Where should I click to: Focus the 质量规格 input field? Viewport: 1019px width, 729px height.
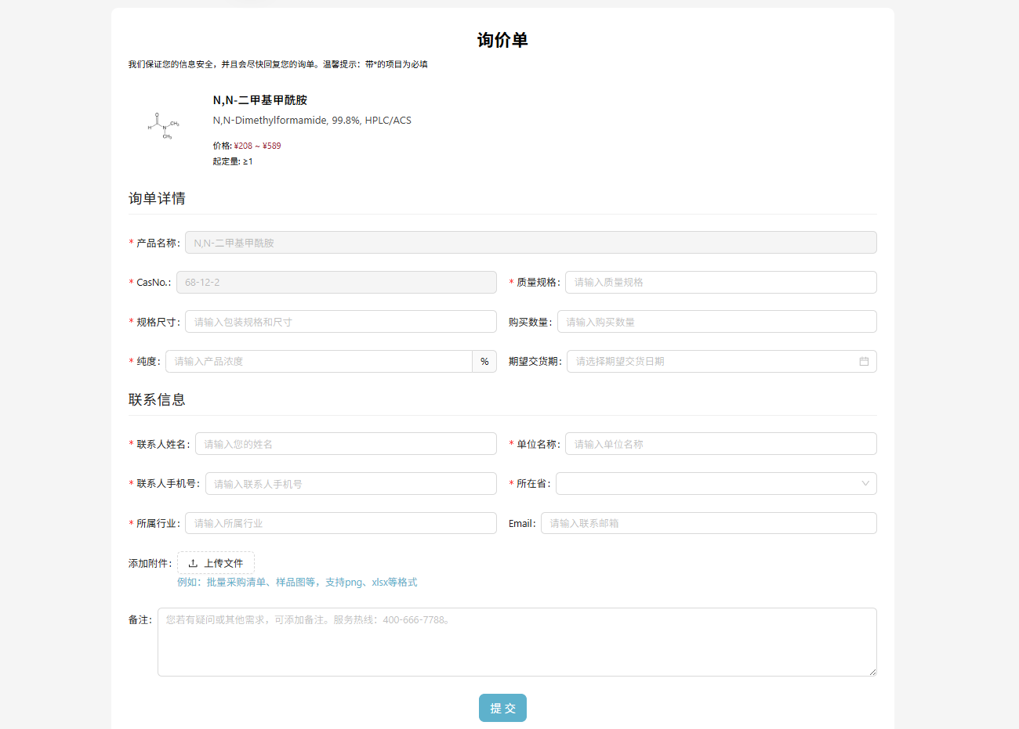point(720,283)
